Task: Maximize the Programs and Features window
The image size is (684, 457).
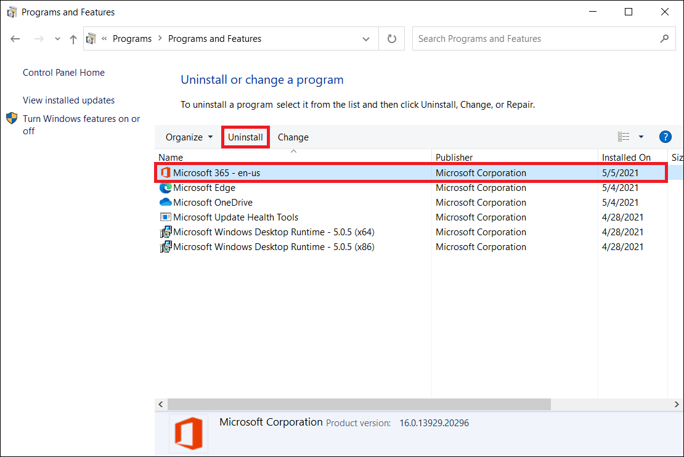Action: (x=628, y=12)
